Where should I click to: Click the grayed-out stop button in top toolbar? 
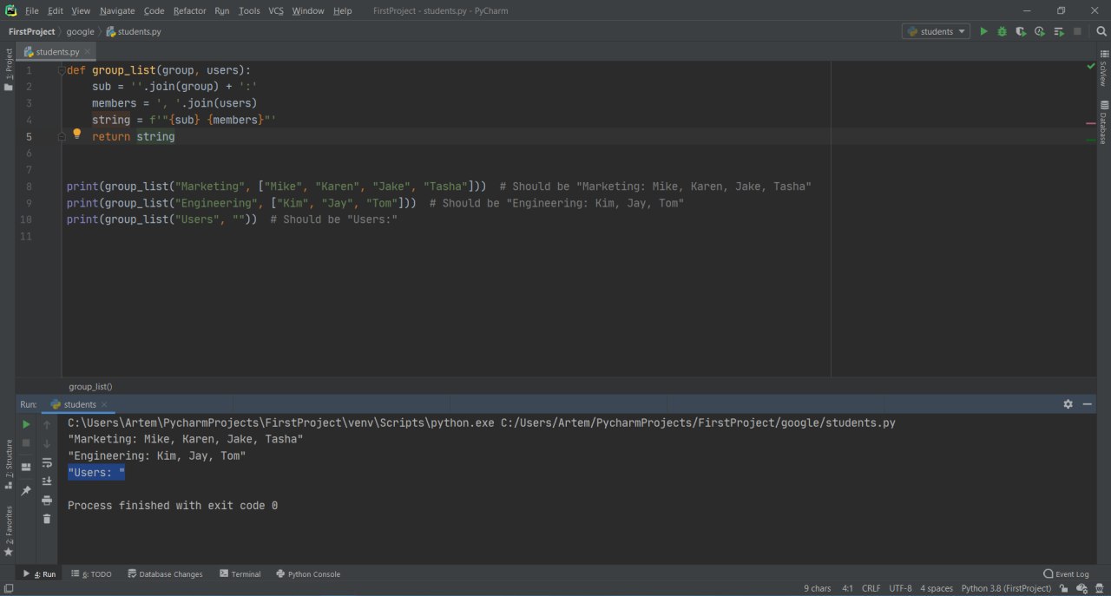[1078, 31]
